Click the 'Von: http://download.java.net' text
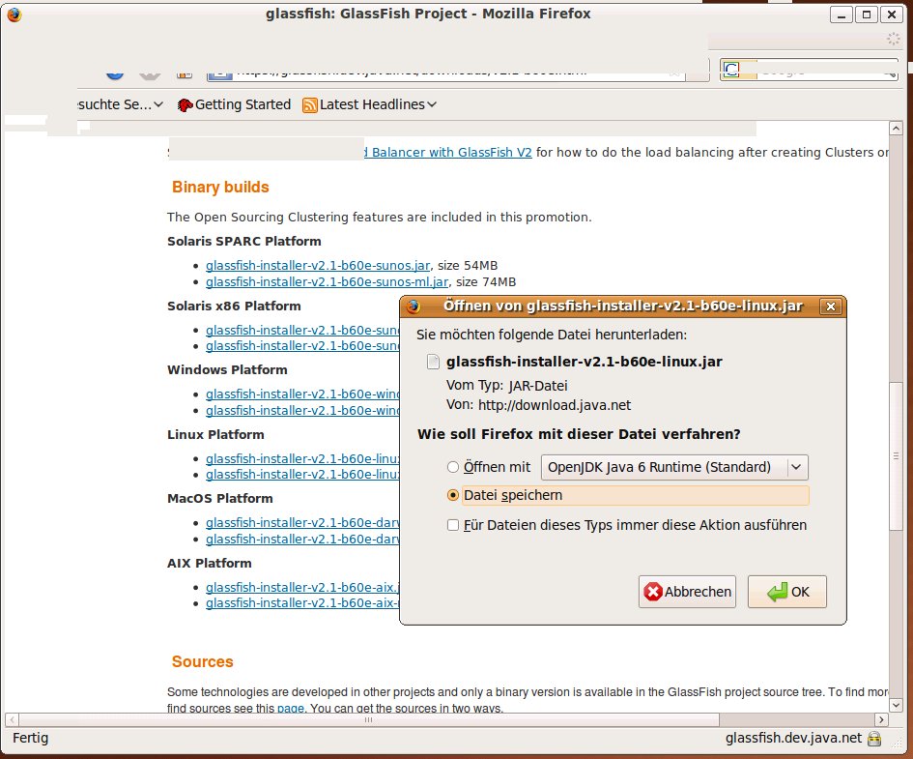The height and width of the screenshot is (759, 913). point(538,405)
